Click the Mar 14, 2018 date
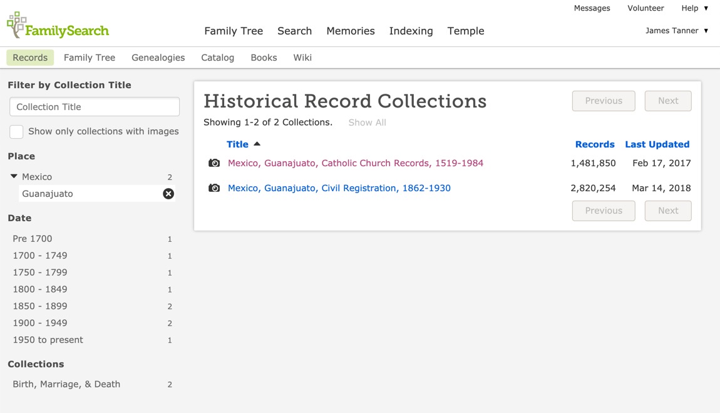This screenshot has width=720, height=413. coord(661,188)
